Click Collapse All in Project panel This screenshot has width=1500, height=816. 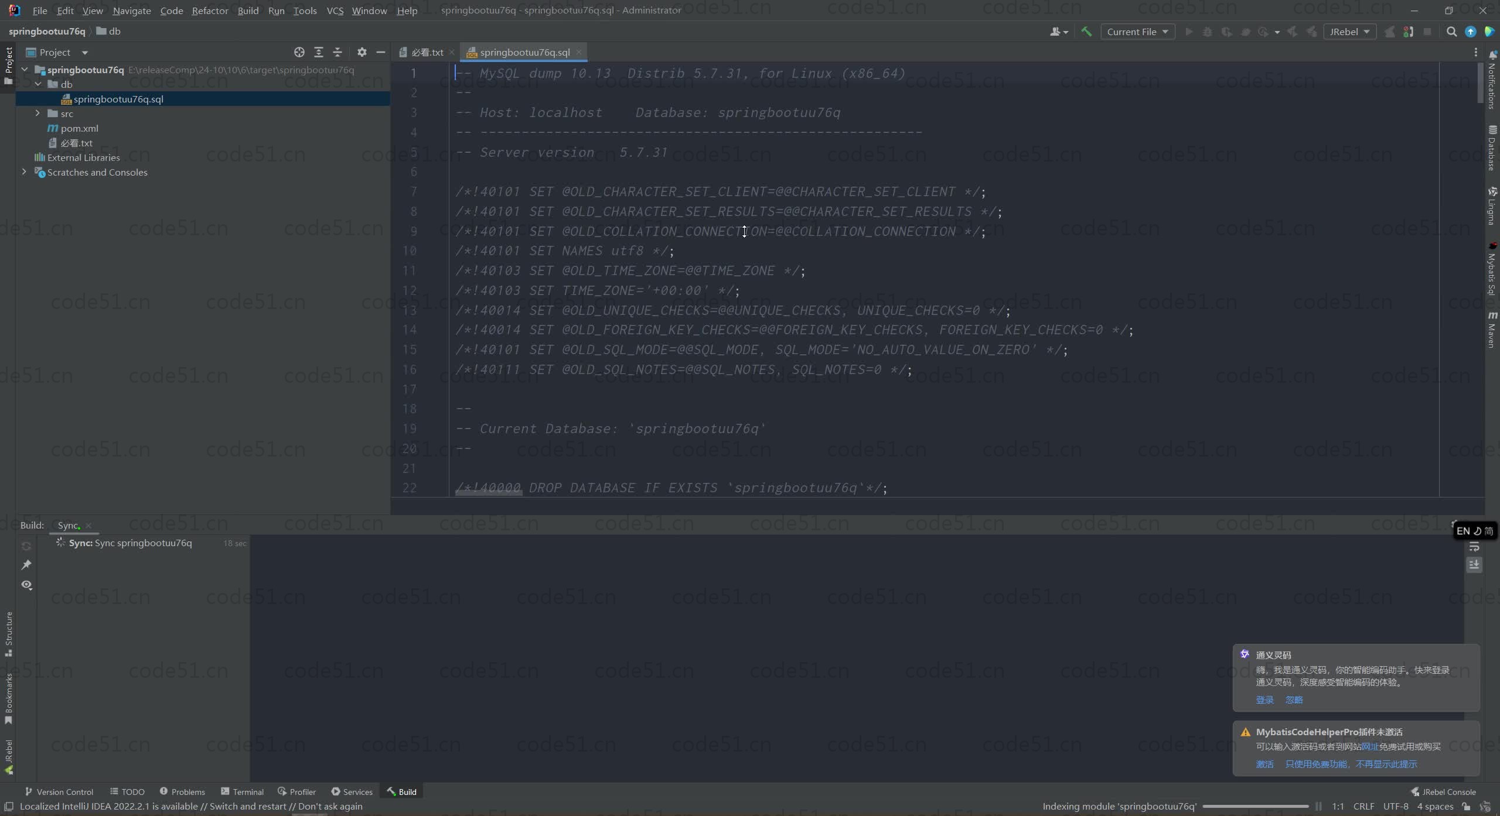tap(337, 52)
